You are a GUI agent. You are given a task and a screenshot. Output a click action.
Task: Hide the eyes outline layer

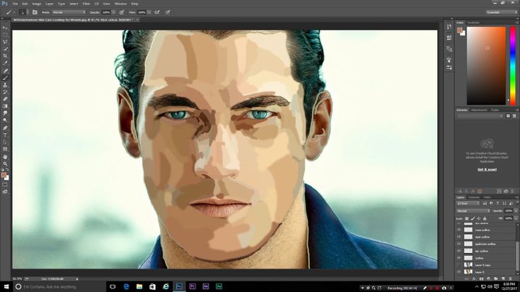459,237
